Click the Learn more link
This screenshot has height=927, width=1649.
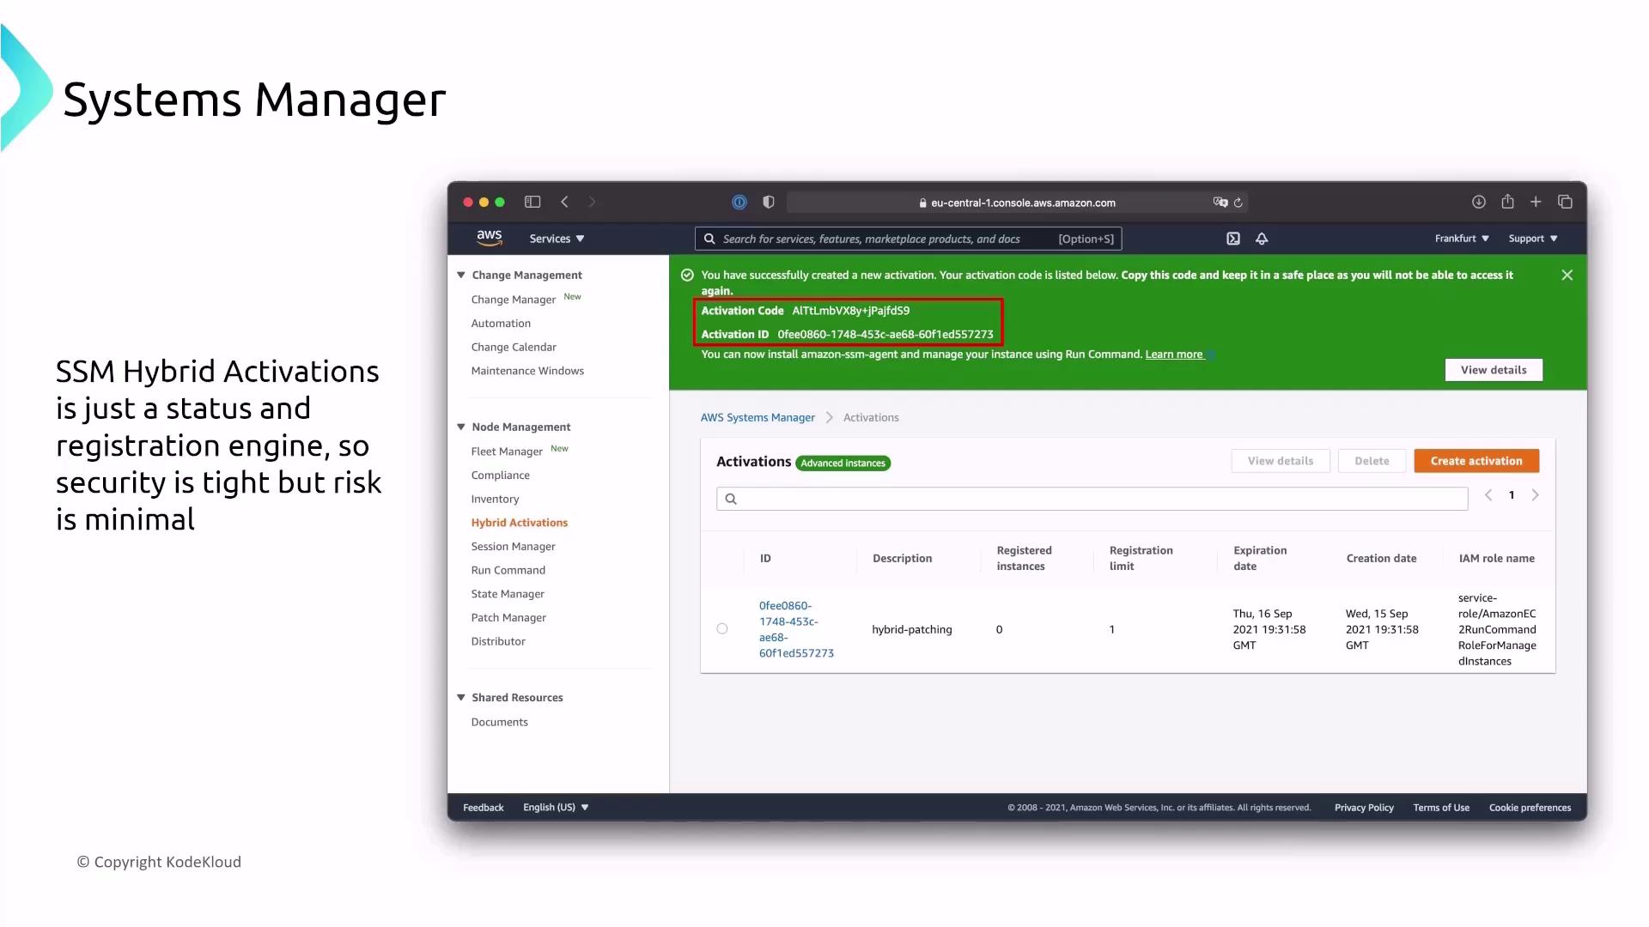pyautogui.click(x=1173, y=354)
